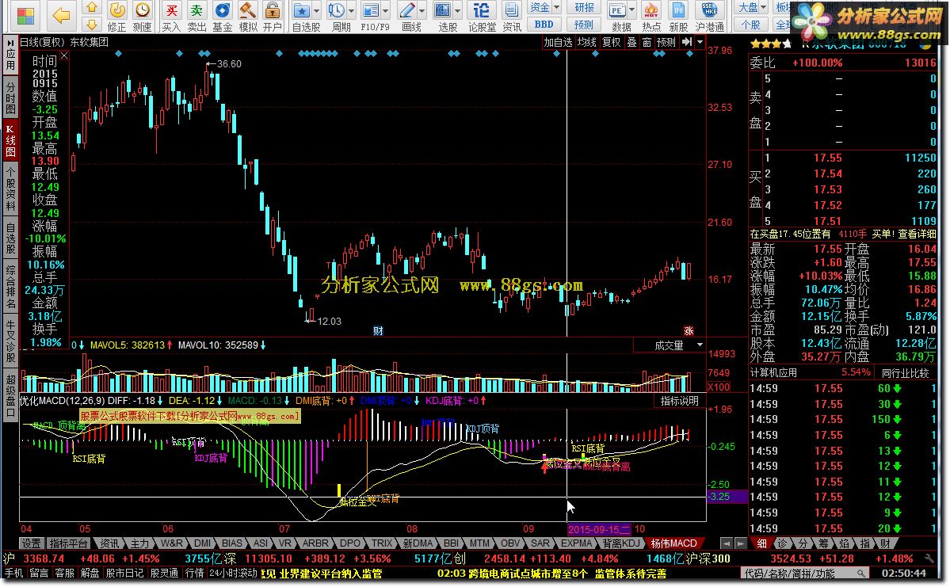The width and height of the screenshot is (950, 587).
Task: Expand the 资金 dropdown arrow
Action: tap(556, 7)
